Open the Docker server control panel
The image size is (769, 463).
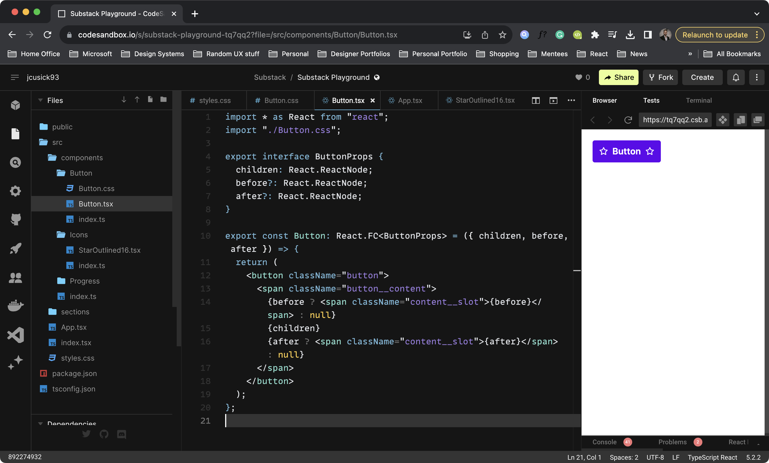(15, 306)
